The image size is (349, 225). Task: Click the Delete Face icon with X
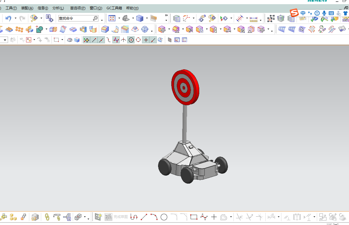click(189, 29)
